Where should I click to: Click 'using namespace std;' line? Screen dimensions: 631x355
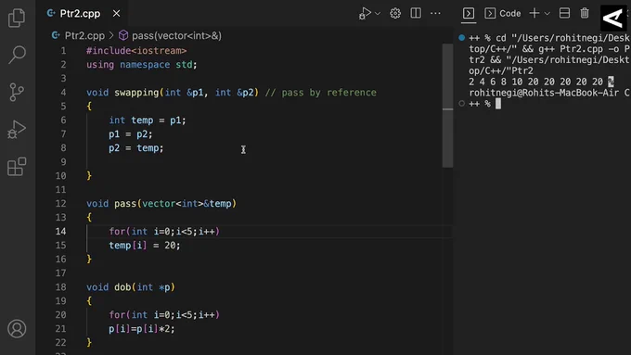point(142,65)
